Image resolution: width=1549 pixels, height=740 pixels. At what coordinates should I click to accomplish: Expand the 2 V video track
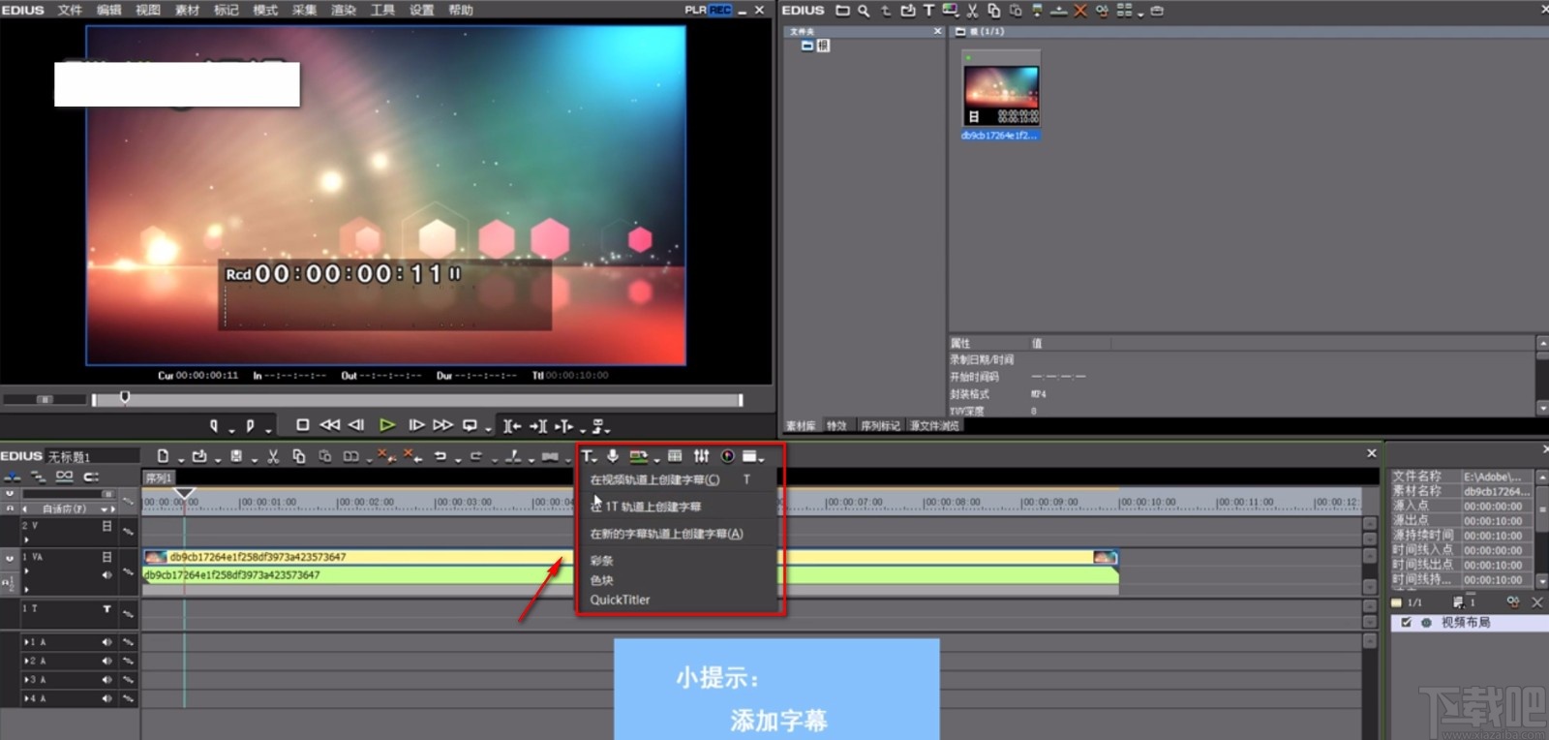click(x=26, y=540)
